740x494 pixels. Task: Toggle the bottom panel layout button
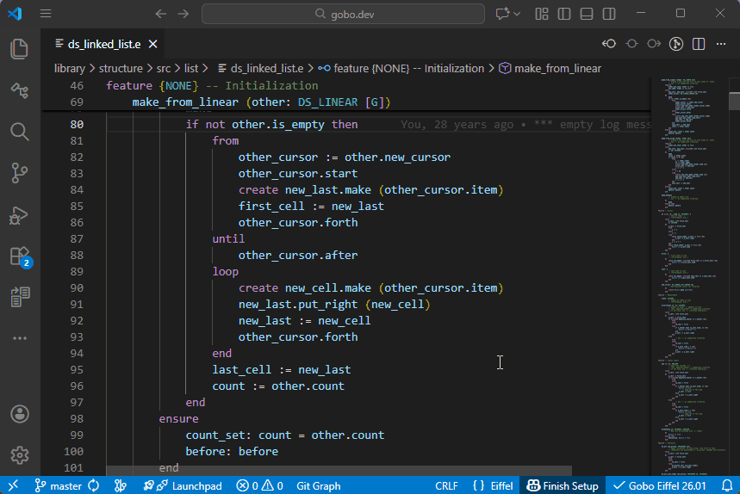point(587,14)
